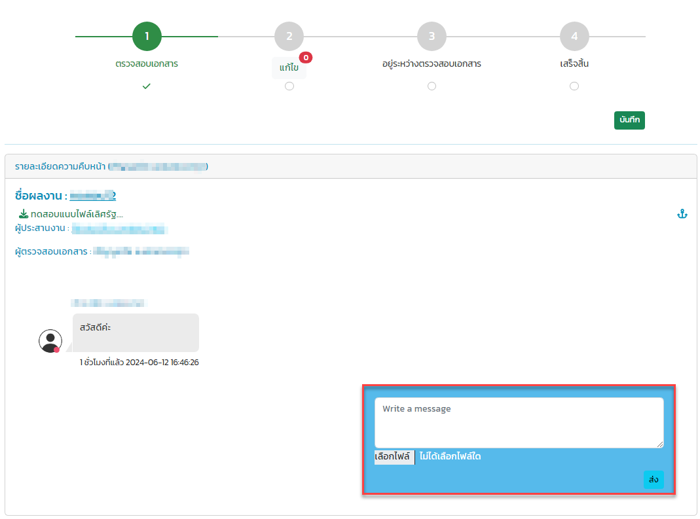700x519 pixels.
Task: Click the step 2 gray circle
Action: coord(289,36)
